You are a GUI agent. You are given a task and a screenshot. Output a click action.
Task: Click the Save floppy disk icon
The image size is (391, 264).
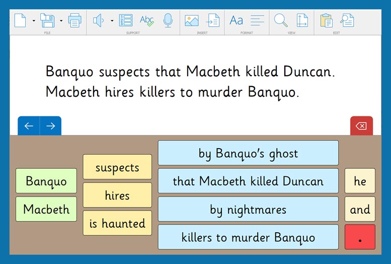[x=47, y=20]
